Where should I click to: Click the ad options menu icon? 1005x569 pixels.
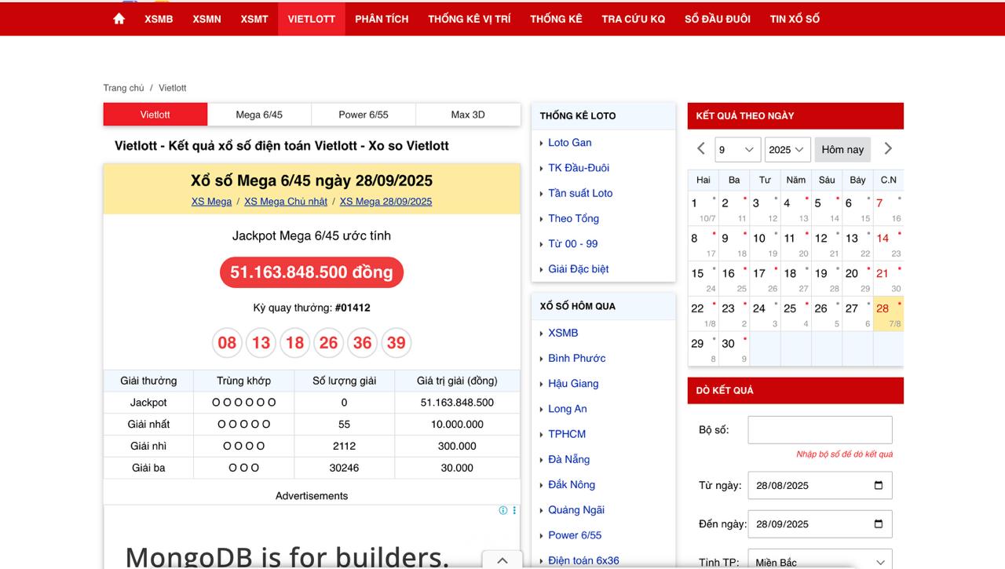[x=514, y=510]
